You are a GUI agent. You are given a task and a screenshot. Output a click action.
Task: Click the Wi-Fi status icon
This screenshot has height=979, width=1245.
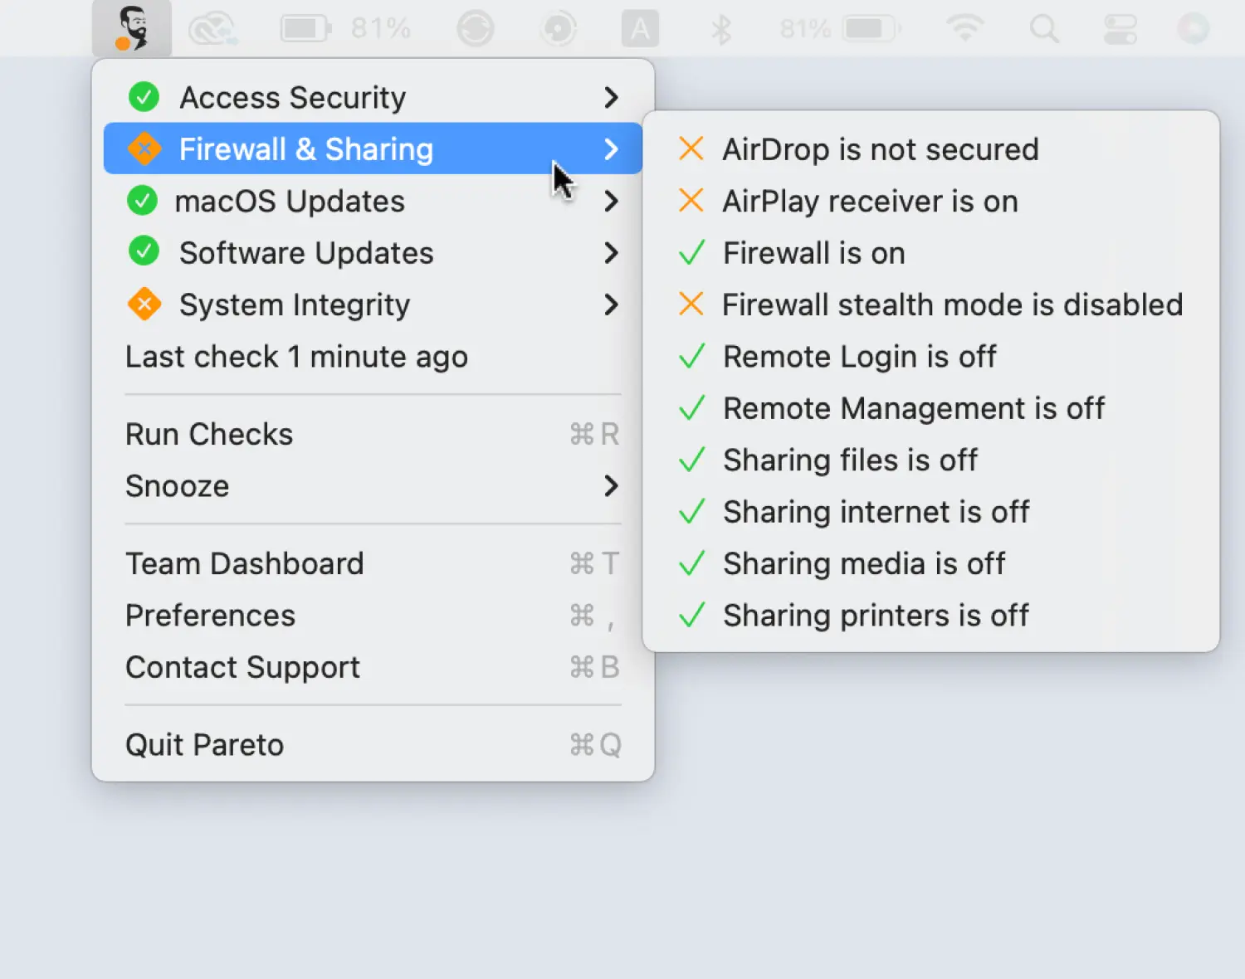(x=964, y=29)
